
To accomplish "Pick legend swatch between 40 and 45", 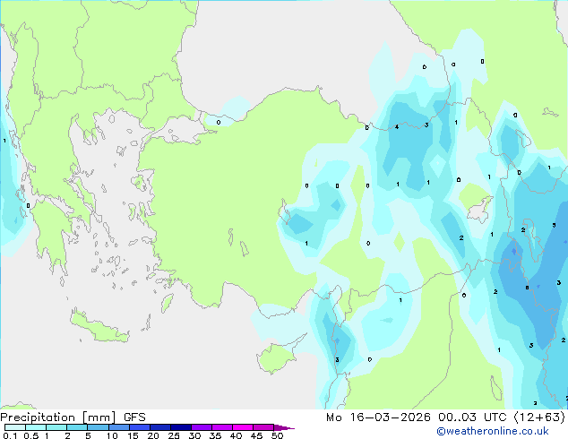I will click(243, 427).
